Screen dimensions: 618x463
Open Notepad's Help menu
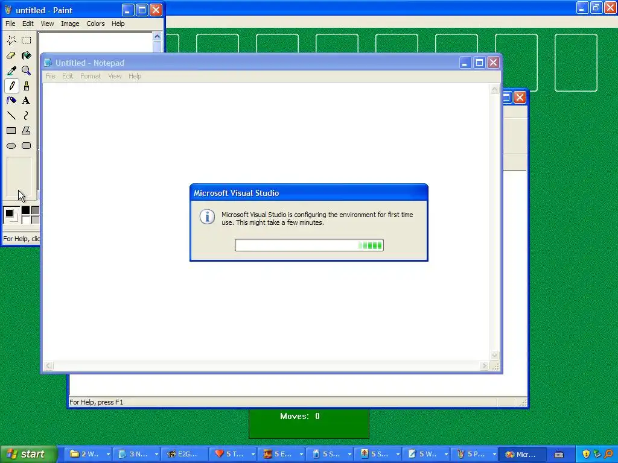pyautogui.click(x=135, y=76)
